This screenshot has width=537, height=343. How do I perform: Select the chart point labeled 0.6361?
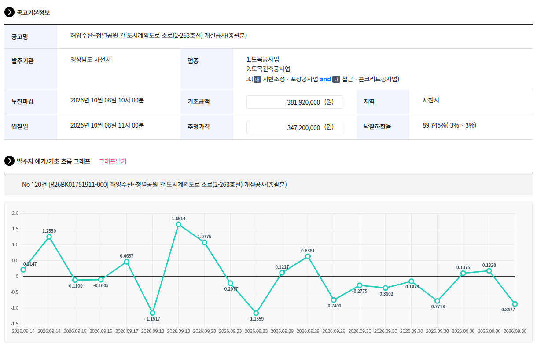[308, 256]
